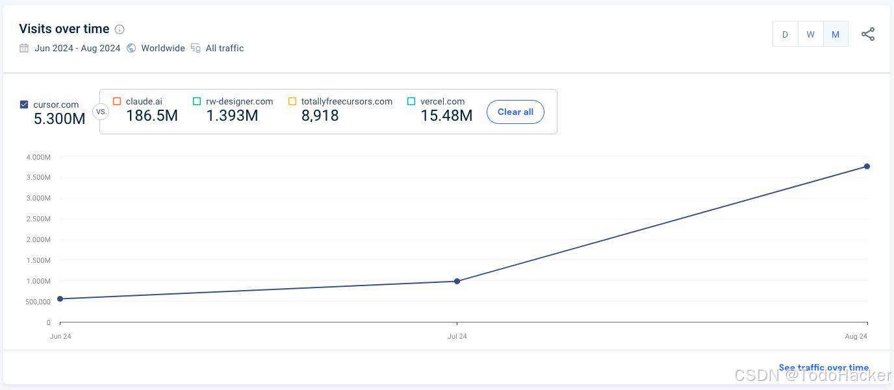Click the Jun 24 data point
Screen dimensions: 894x390
60,299
